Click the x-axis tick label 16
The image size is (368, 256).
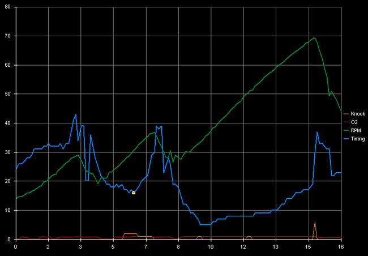[341, 247]
